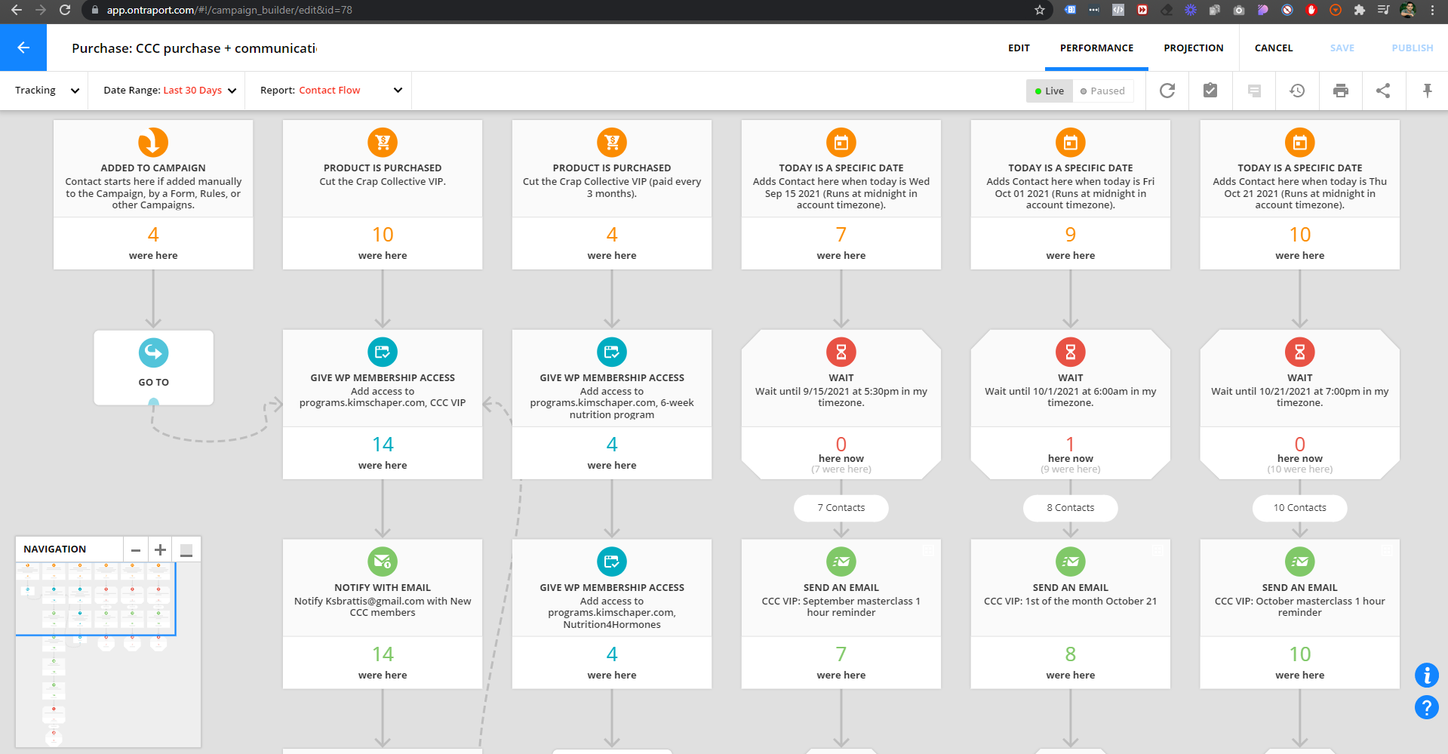This screenshot has width=1448, height=754.
Task: Click the checklist clipboard icon
Action: pos(1210,91)
